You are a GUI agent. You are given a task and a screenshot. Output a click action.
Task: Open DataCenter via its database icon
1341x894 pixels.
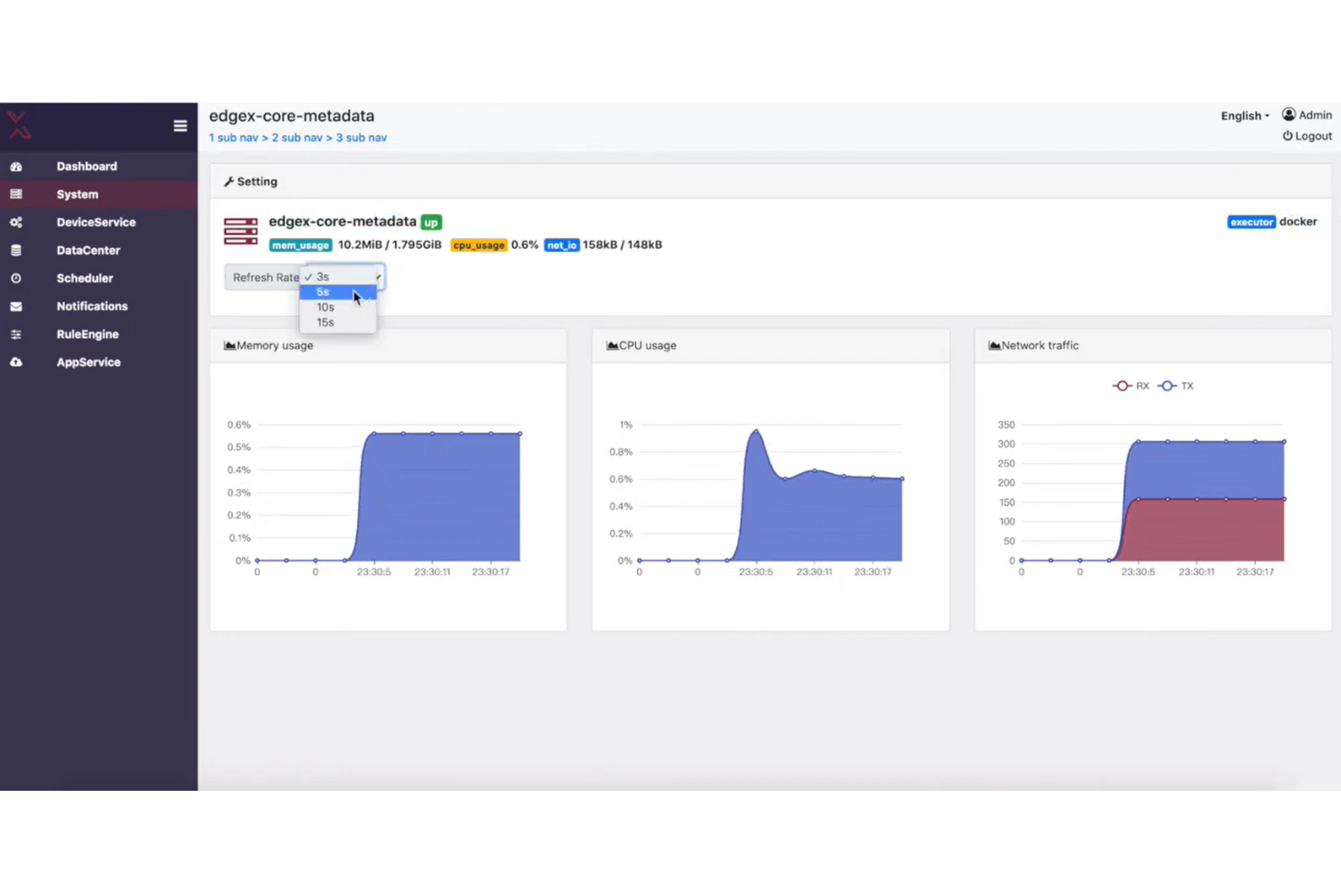click(16, 250)
